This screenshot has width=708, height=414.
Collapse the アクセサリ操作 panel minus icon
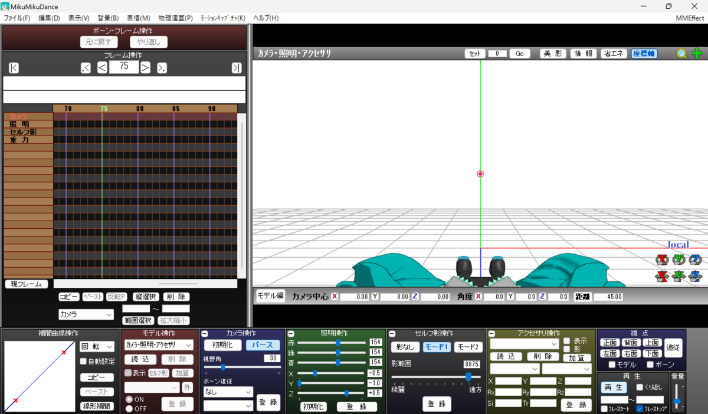(x=491, y=334)
